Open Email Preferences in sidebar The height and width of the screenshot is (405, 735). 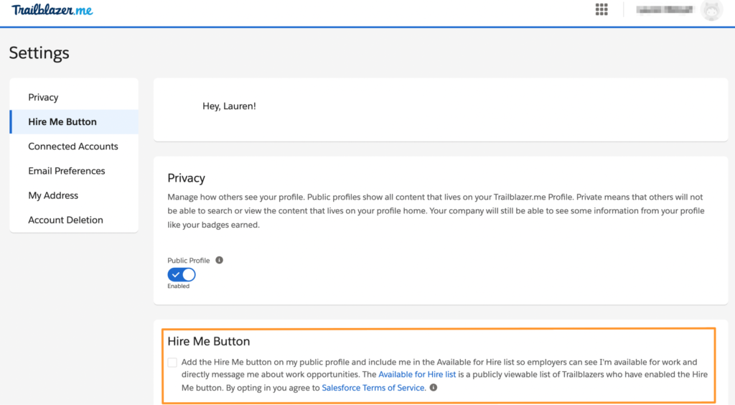pyautogui.click(x=74, y=171)
